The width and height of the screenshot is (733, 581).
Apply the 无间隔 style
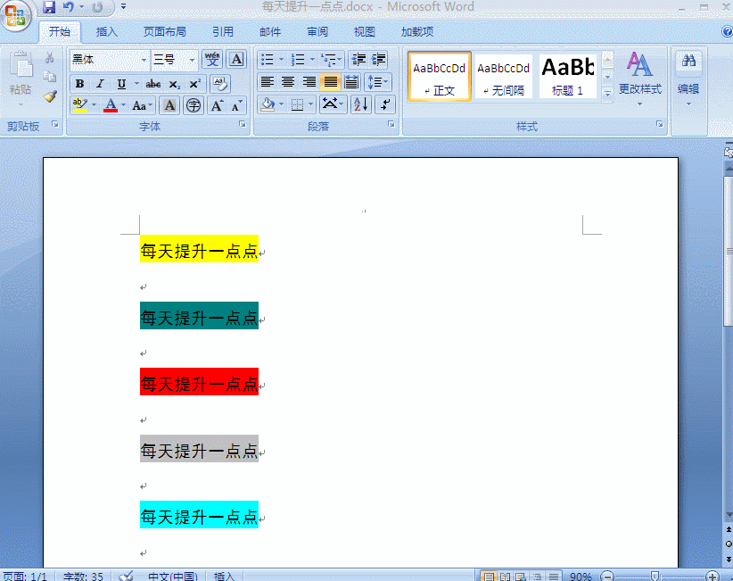(504, 76)
